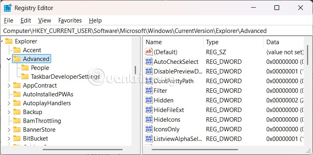Expand the AutoplayHandlers key

[9, 103]
